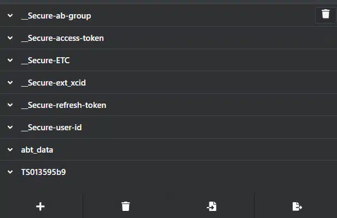Viewport: 337px width, 218px height.
Task: Open the __Secure-ETC cookie entry
Action: (168, 60)
